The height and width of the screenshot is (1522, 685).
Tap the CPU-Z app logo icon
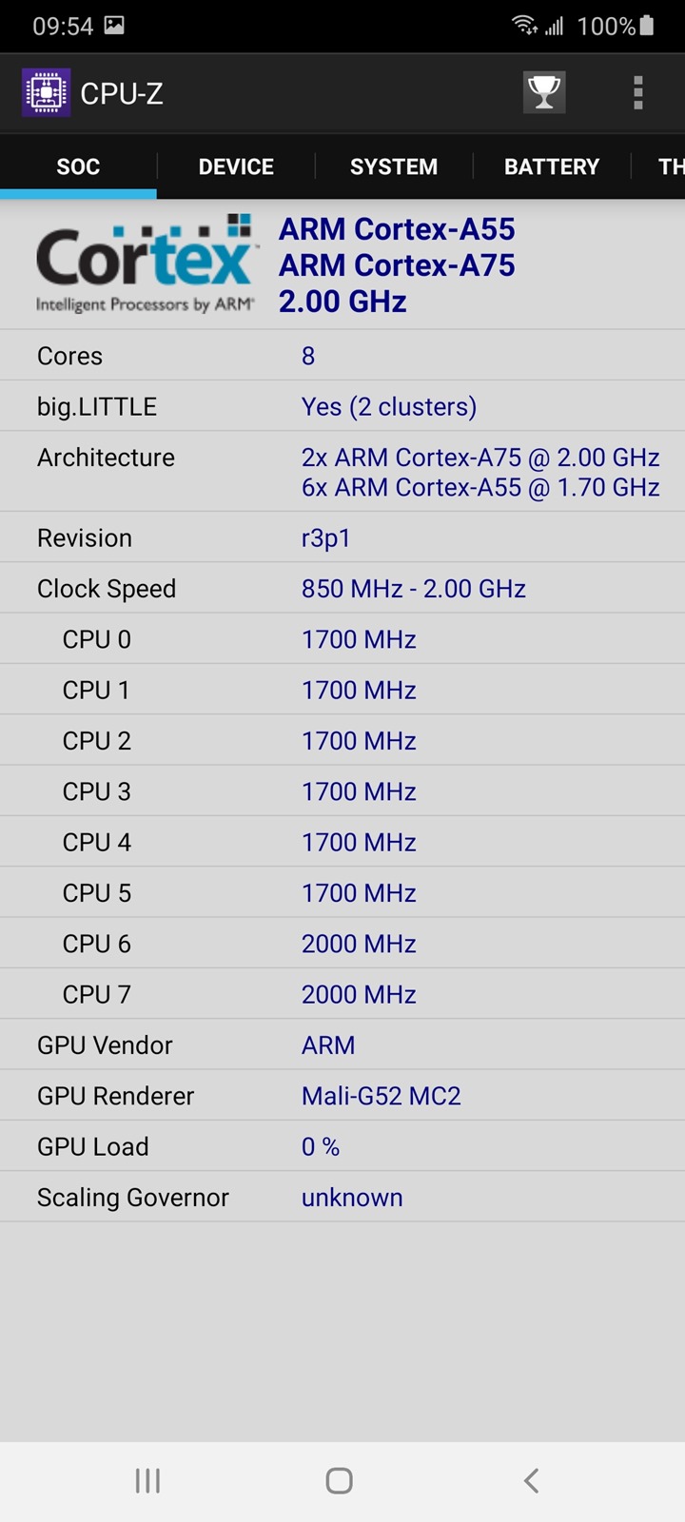pyautogui.click(x=46, y=93)
